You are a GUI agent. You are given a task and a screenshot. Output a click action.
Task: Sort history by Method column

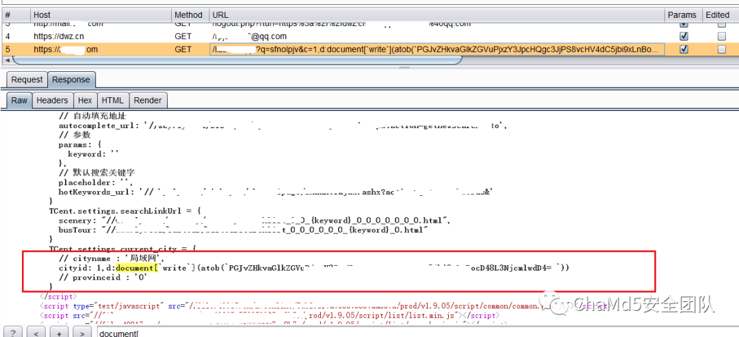(190, 14)
